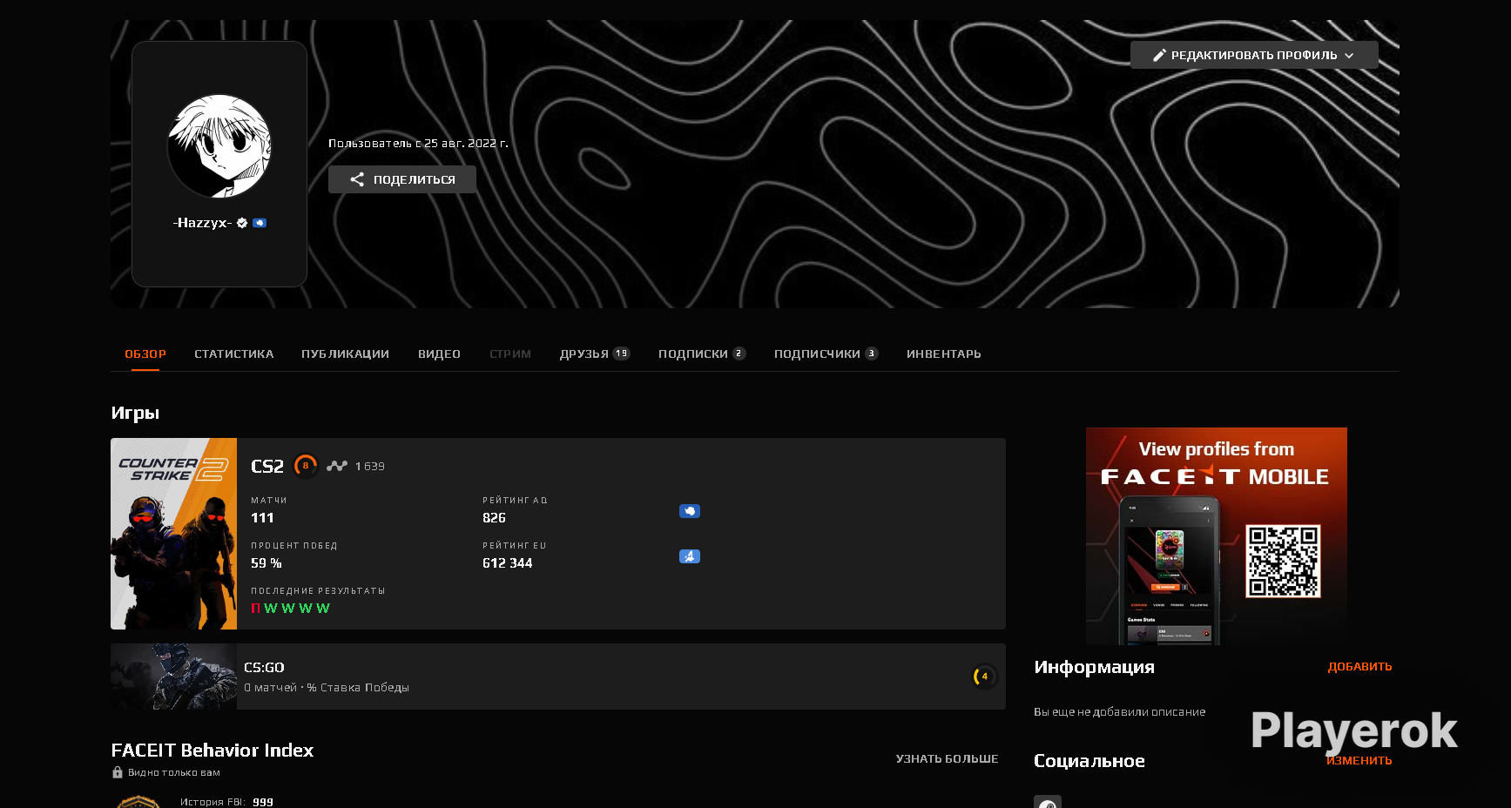Open the ОБЗОР tab
Screen dimensions: 1511x808
click(145, 353)
